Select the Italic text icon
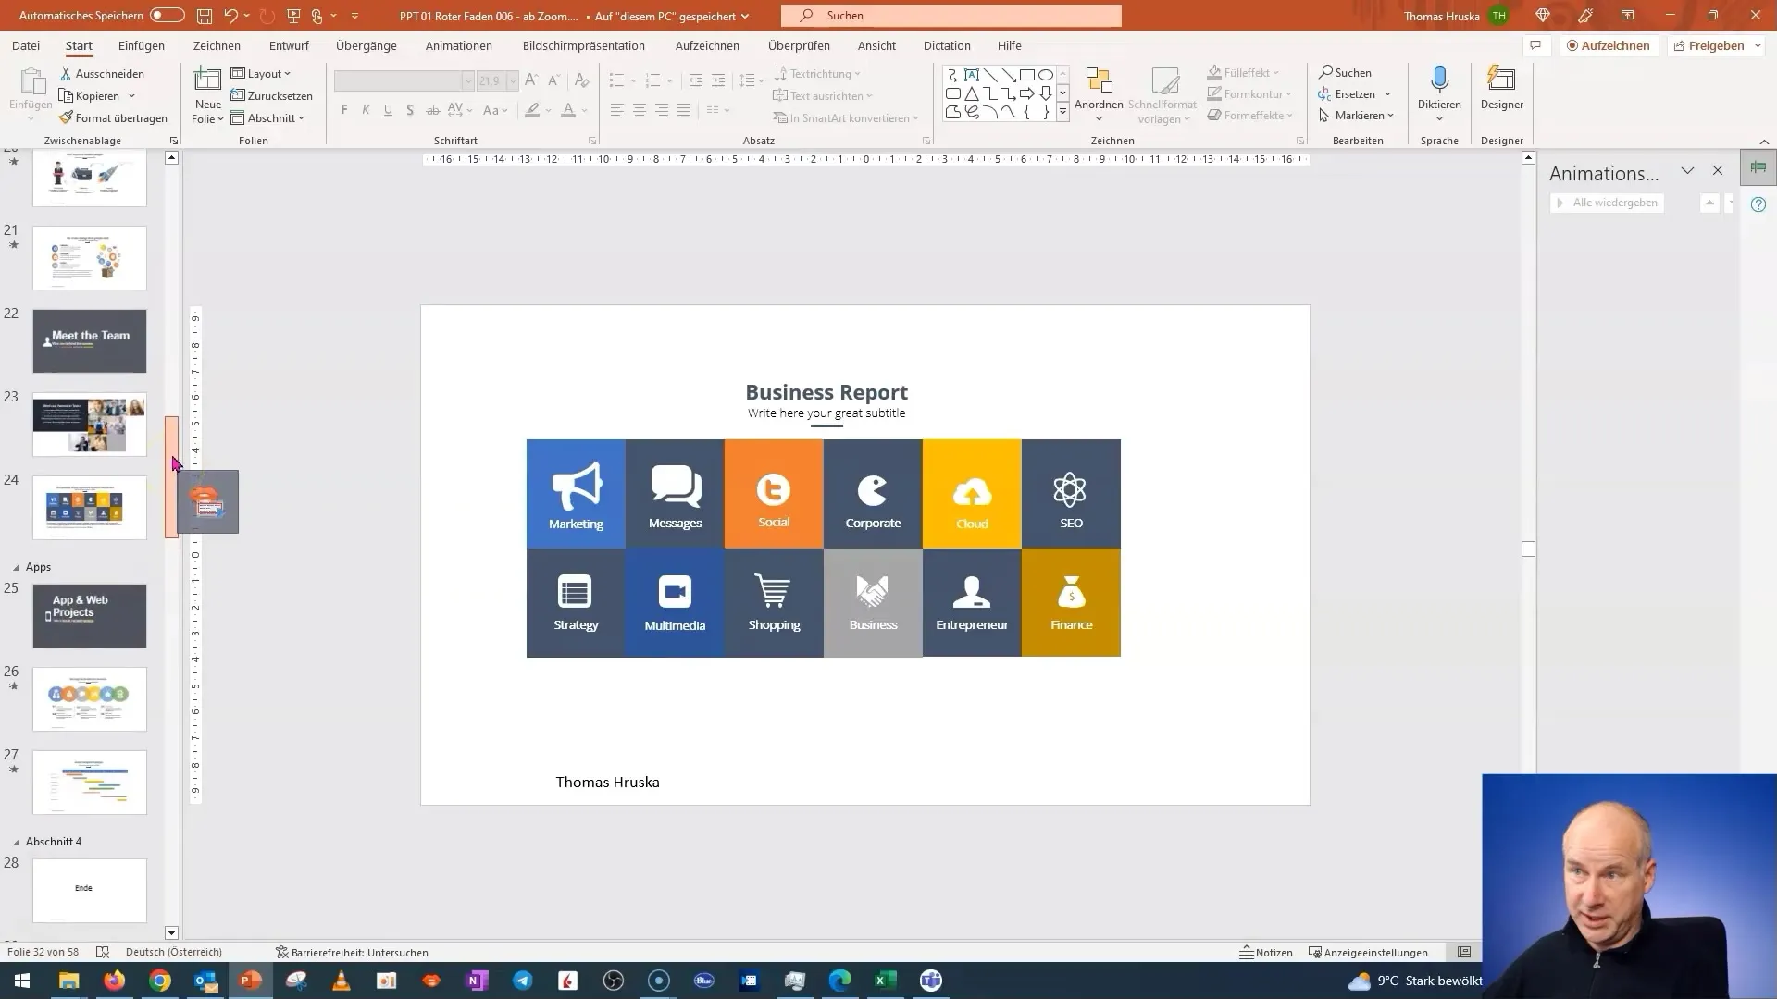This screenshot has width=1777, height=999. (x=367, y=110)
